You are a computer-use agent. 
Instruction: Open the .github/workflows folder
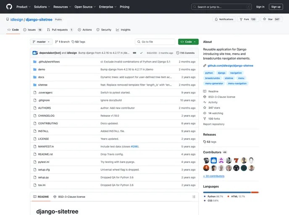pyautogui.click(x=49, y=62)
